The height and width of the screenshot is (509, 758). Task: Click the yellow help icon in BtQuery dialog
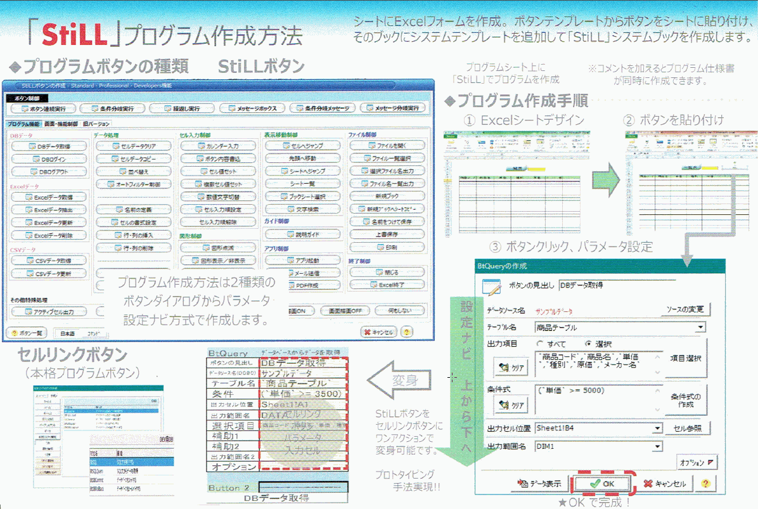point(704,484)
